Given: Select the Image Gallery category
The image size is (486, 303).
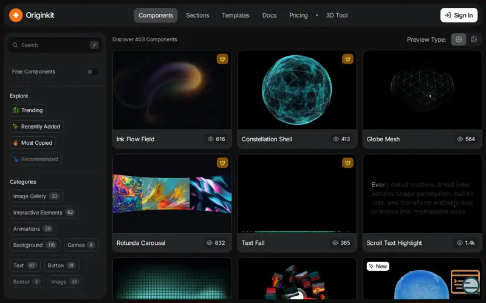Looking at the screenshot, I should tap(36, 196).
